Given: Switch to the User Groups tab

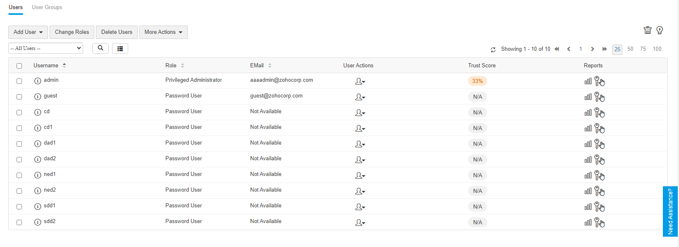Looking at the screenshot, I should click(47, 7).
